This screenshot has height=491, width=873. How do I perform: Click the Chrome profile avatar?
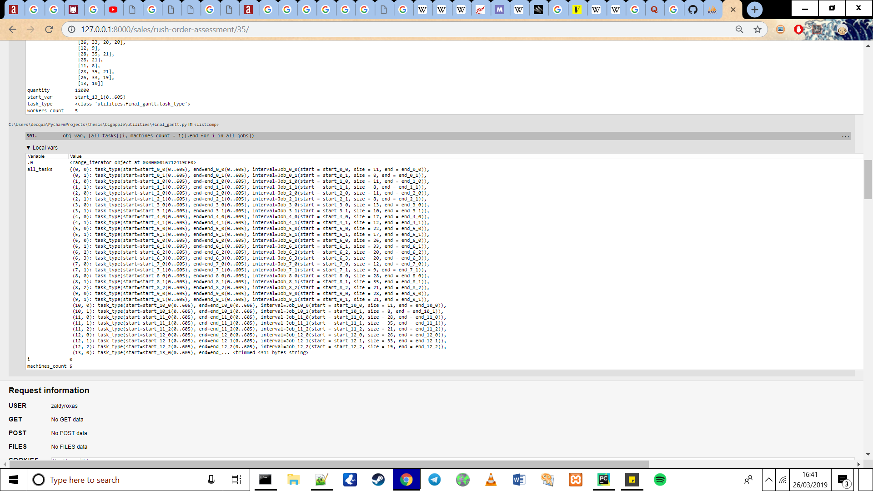tap(841, 30)
